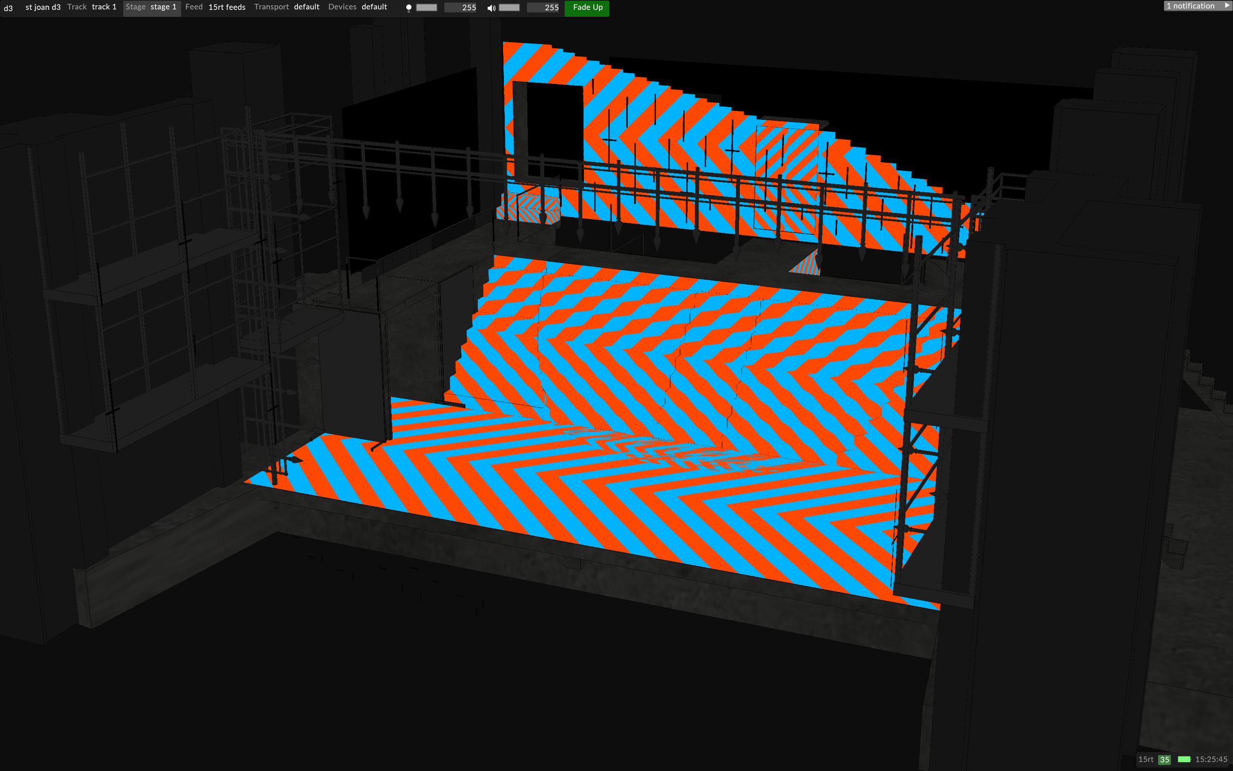Open the d3 main menu

coord(8,8)
